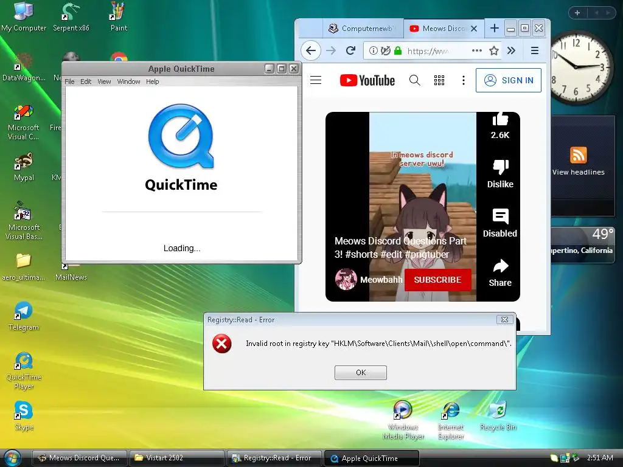
Task: Open the Cupertino weather gadget
Action: pos(583,244)
